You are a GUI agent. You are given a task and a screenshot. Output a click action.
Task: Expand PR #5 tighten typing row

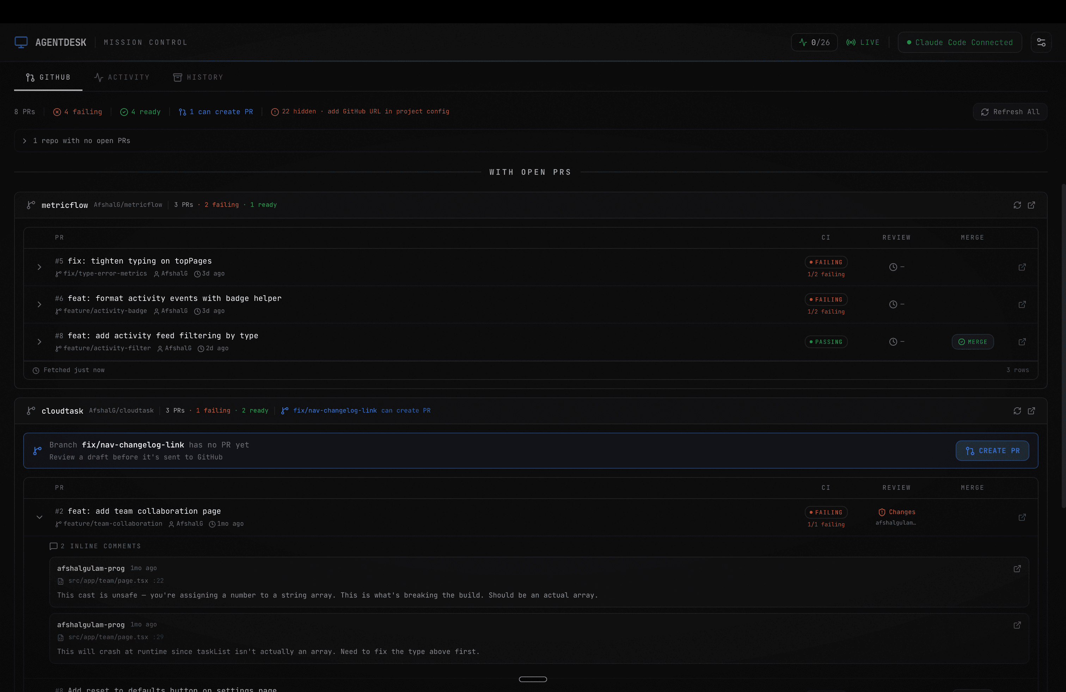(39, 267)
